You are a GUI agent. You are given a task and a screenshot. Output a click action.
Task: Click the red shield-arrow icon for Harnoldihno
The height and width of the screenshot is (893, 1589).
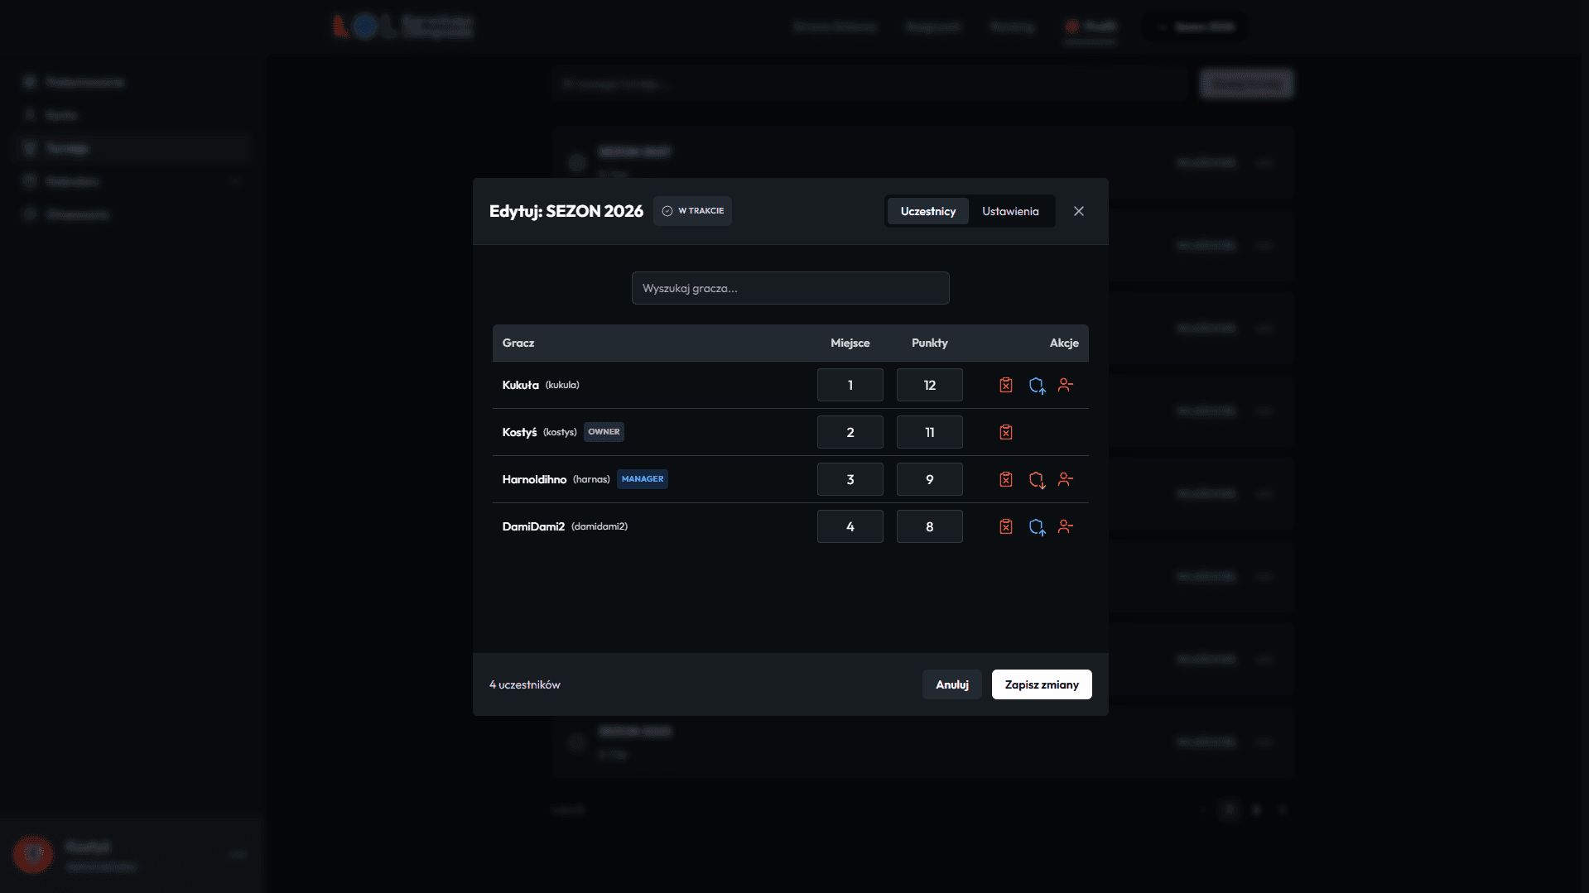(x=1037, y=480)
